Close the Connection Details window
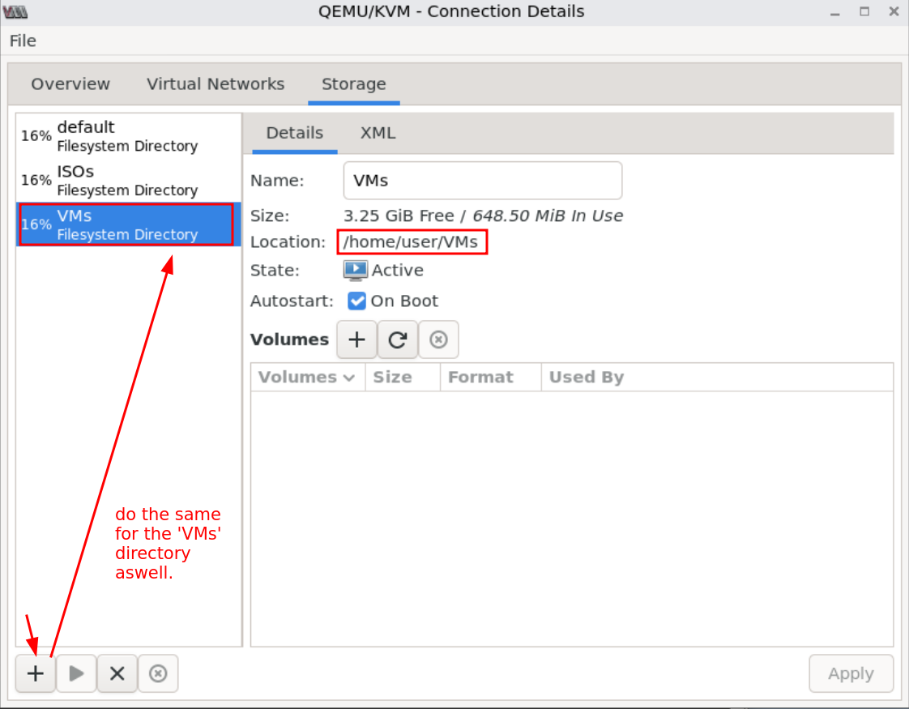This screenshot has width=909, height=709. [x=894, y=11]
